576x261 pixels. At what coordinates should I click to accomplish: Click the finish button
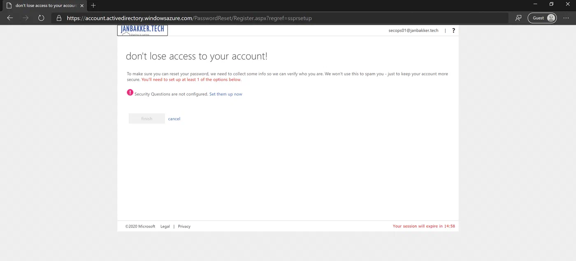click(x=147, y=119)
